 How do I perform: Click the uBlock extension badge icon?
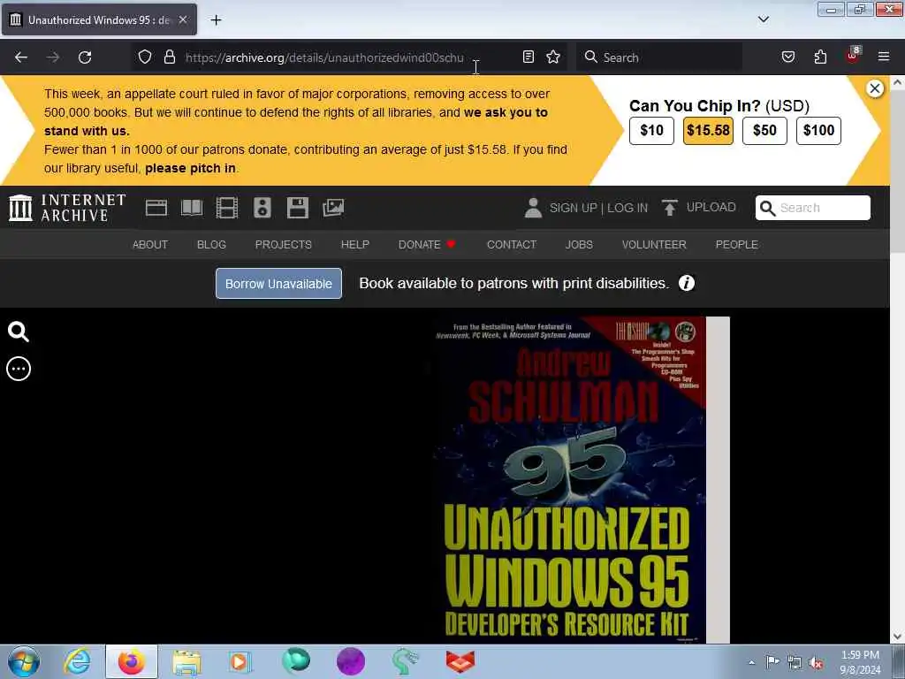pos(853,56)
